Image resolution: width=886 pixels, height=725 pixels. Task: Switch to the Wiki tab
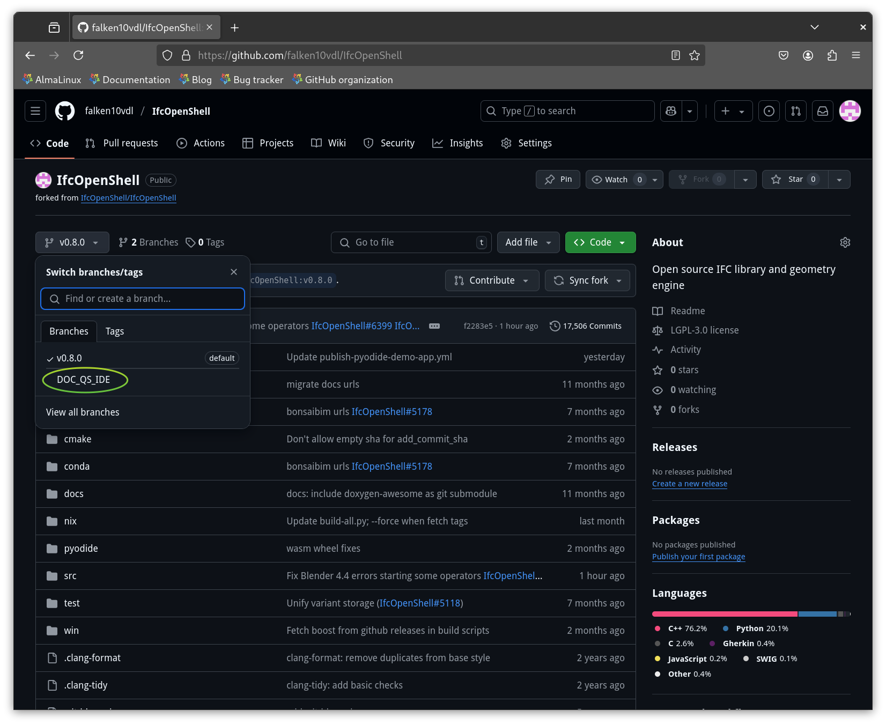point(329,143)
